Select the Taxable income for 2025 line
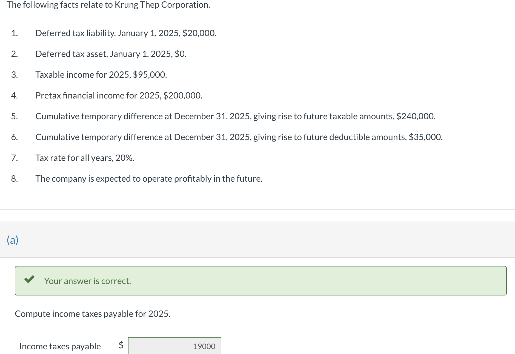 click(x=101, y=75)
